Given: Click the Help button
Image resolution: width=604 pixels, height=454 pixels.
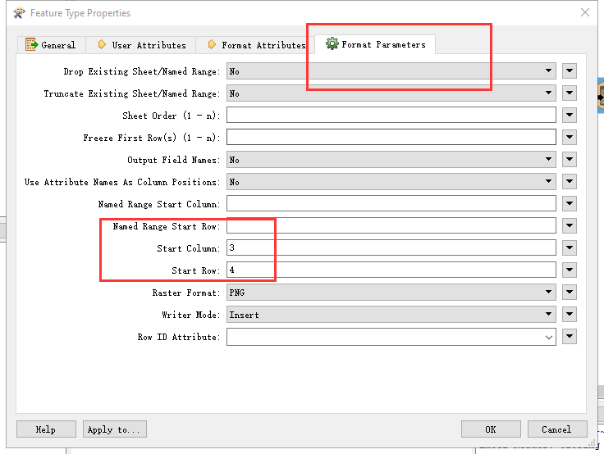Looking at the screenshot, I should [46, 429].
